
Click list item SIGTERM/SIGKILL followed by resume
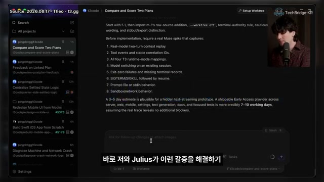click(140, 78)
